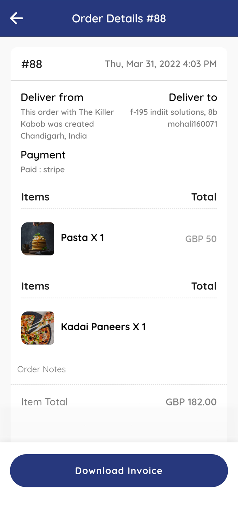
Task: Tap the Order Details #88 title
Action: click(119, 19)
